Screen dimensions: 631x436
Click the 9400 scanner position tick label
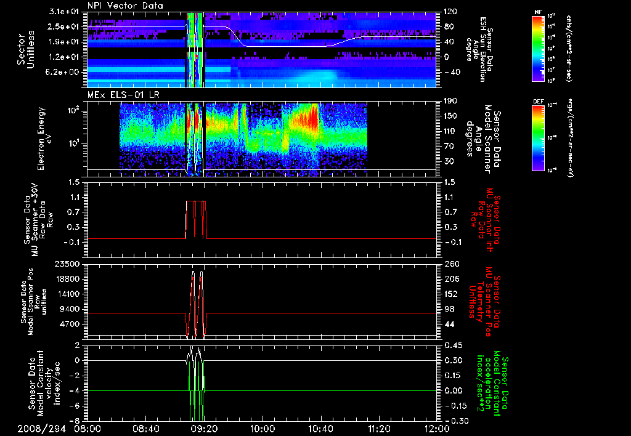70,309
